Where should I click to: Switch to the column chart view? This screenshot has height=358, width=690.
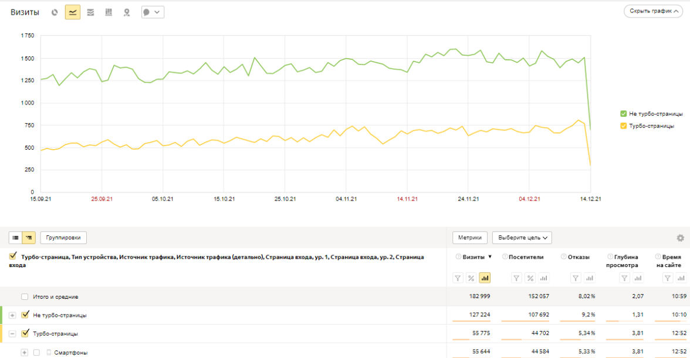coord(109,12)
